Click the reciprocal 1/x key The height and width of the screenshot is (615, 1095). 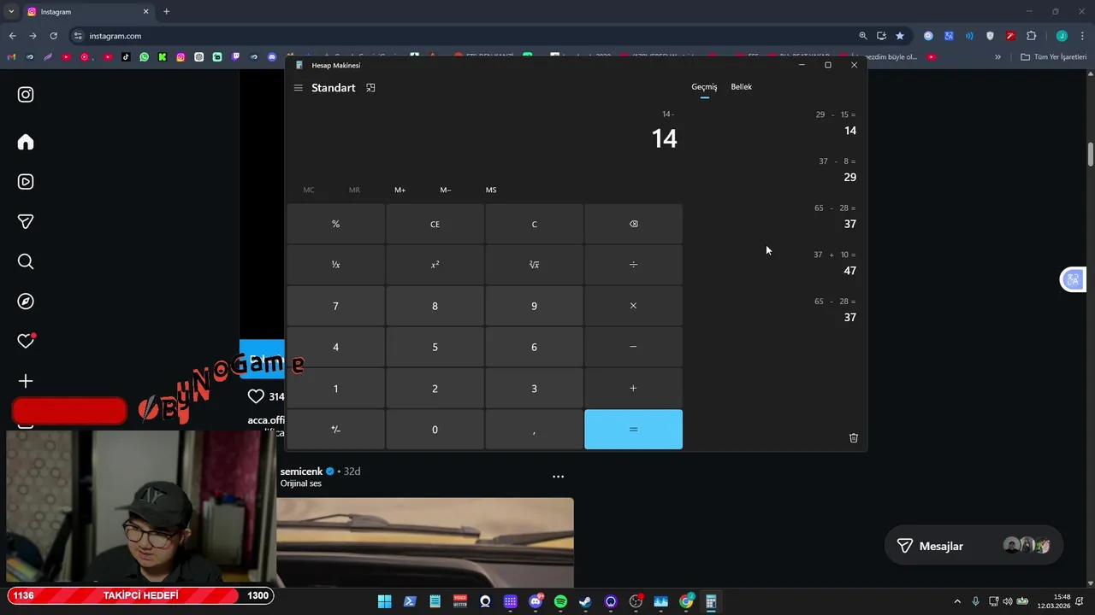[335, 265]
